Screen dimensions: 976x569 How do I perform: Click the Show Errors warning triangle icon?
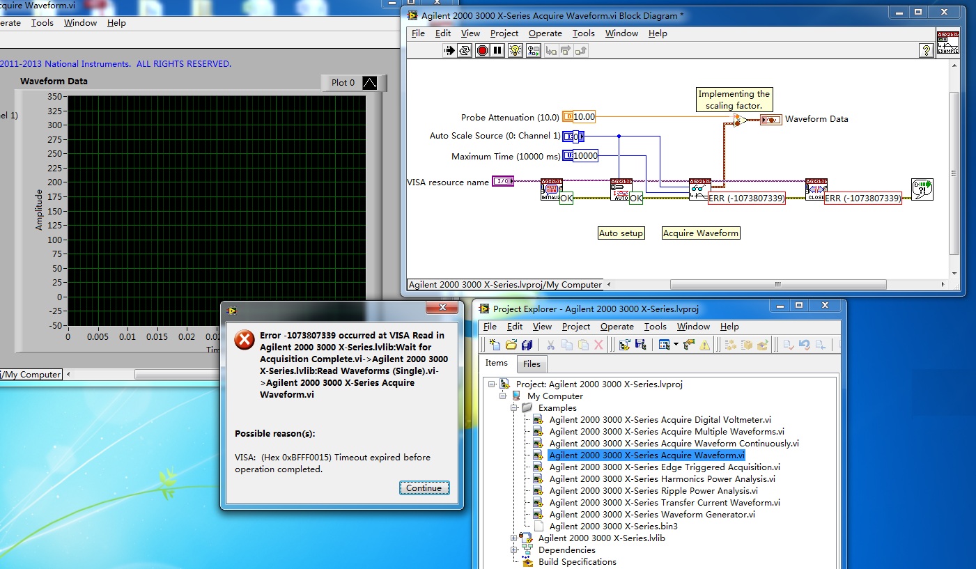point(705,344)
